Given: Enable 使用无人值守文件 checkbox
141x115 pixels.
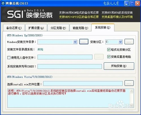Looking at the screenshot, I should click(x=9, y=58).
